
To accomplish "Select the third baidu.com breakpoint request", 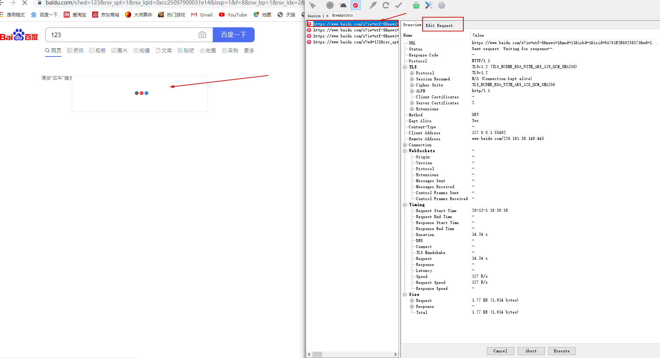I will coord(352,36).
